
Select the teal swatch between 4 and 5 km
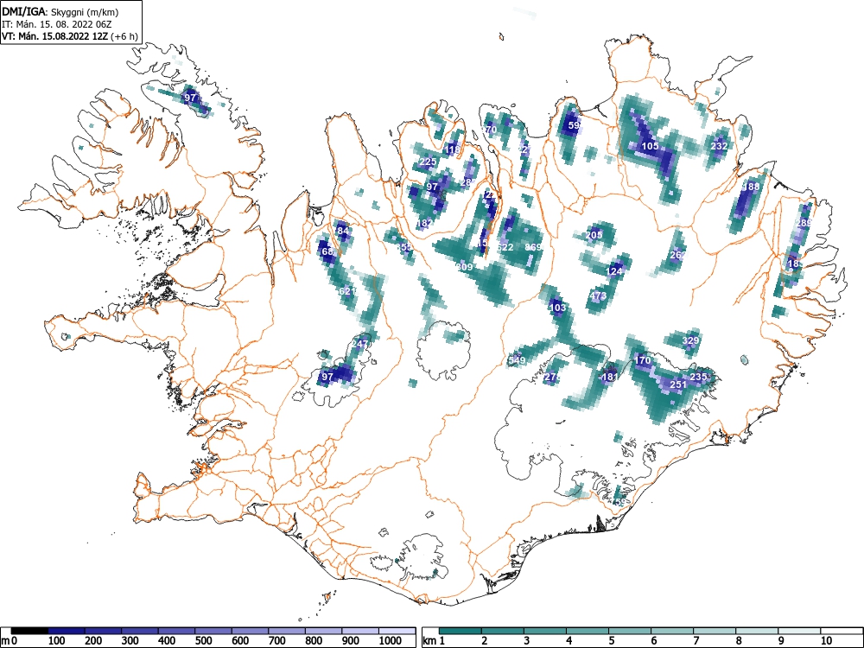[588, 631]
